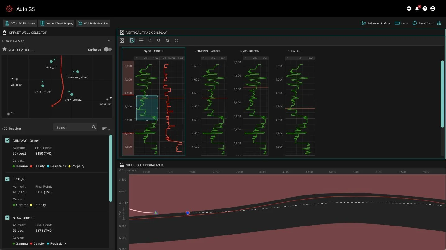Open the display options sliders icon beside Rox-C Data

(439, 23)
